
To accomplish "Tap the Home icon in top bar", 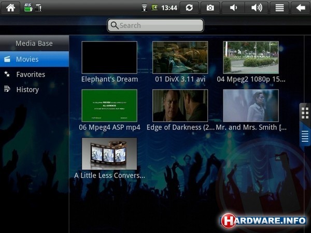I will 10,8.
